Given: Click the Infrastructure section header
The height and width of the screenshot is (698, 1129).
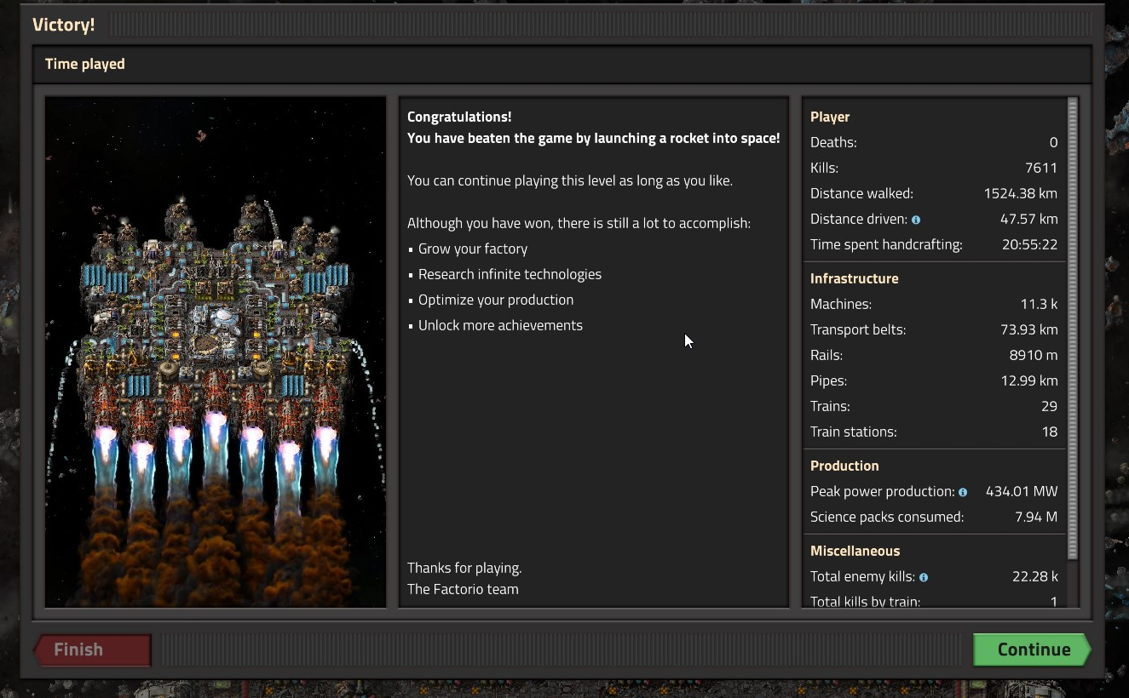Looking at the screenshot, I should (x=854, y=278).
